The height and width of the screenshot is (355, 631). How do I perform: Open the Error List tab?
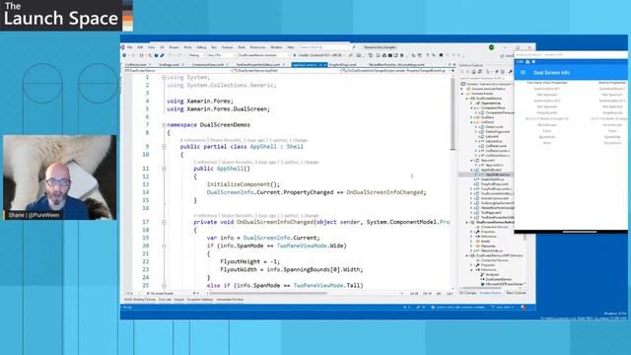[x=165, y=300]
